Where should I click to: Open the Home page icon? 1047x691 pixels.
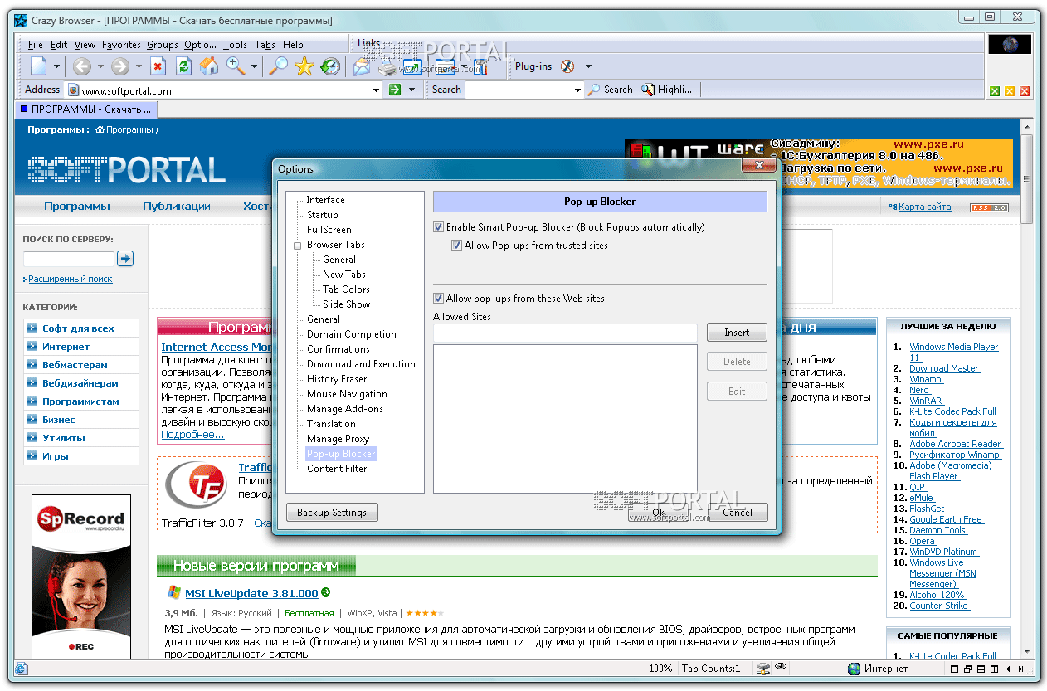coord(209,66)
